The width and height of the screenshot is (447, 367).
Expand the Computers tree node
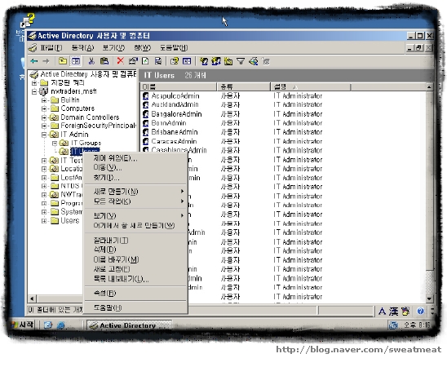[44, 108]
